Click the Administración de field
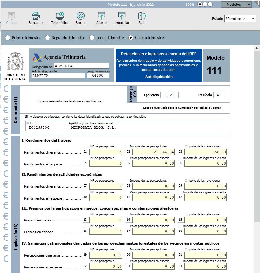 [x=58, y=76]
